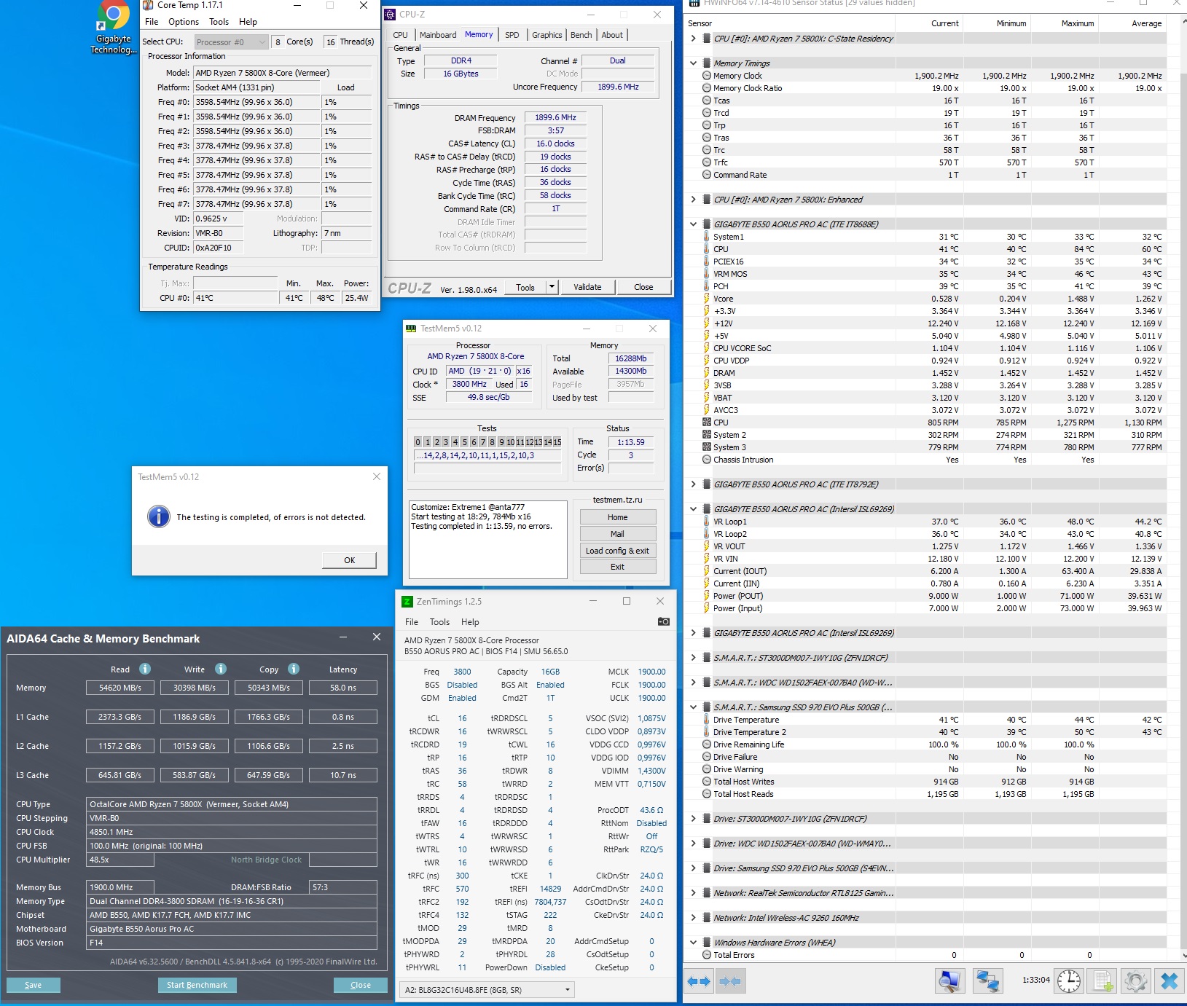Click Home button in TestMem5

pyautogui.click(x=617, y=517)
